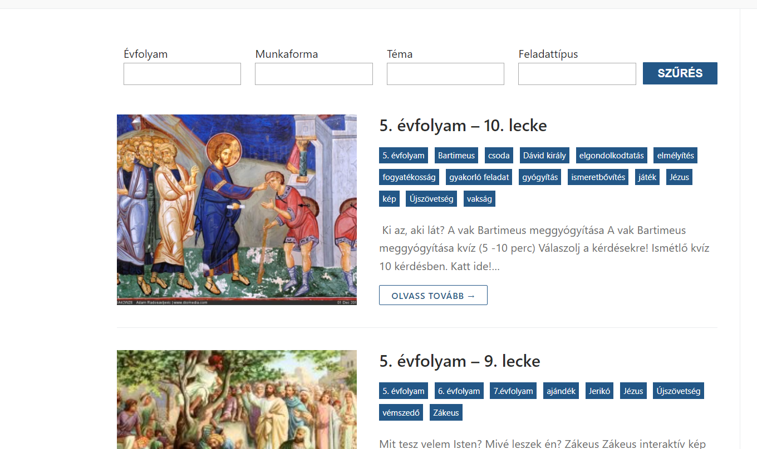Screen dimensions: 757x449
Task: Click the Téma field label
Action: coord(400,54)
